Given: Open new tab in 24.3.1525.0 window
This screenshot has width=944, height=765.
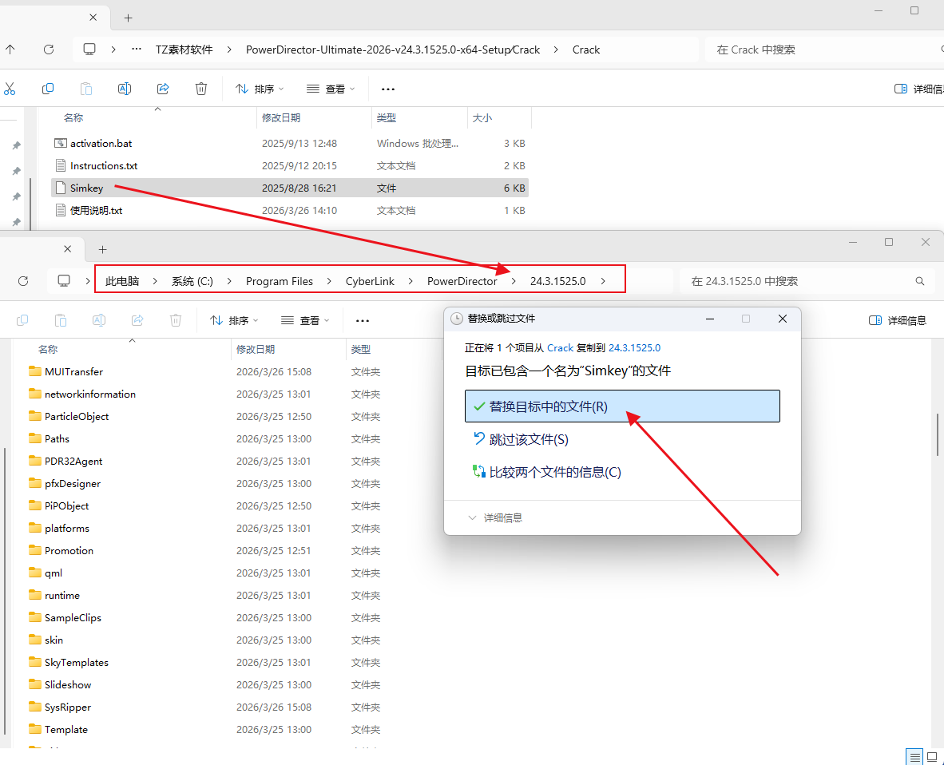Looking at the screenshot, I should coord(103,249).
